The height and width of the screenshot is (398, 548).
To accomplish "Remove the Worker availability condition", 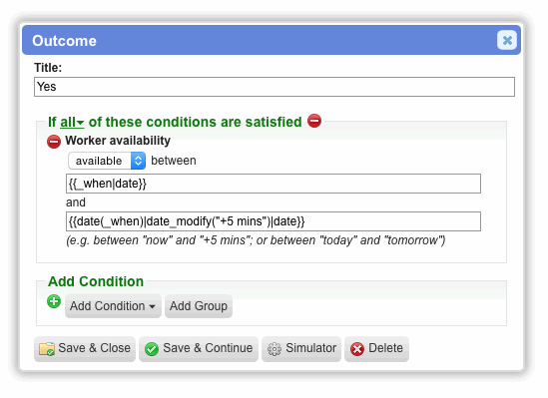I will click(x=54, y=142).
